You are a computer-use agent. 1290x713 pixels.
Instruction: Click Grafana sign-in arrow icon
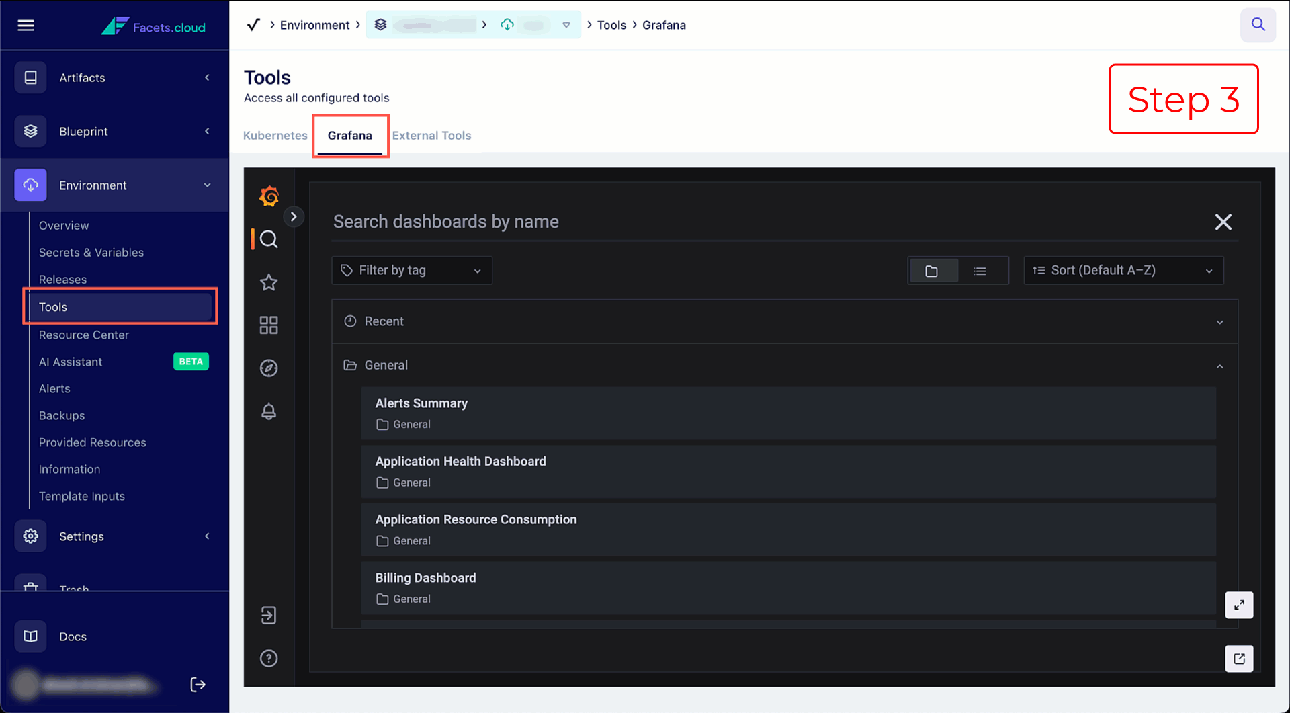pyautogui.click(x=269, y=616)
